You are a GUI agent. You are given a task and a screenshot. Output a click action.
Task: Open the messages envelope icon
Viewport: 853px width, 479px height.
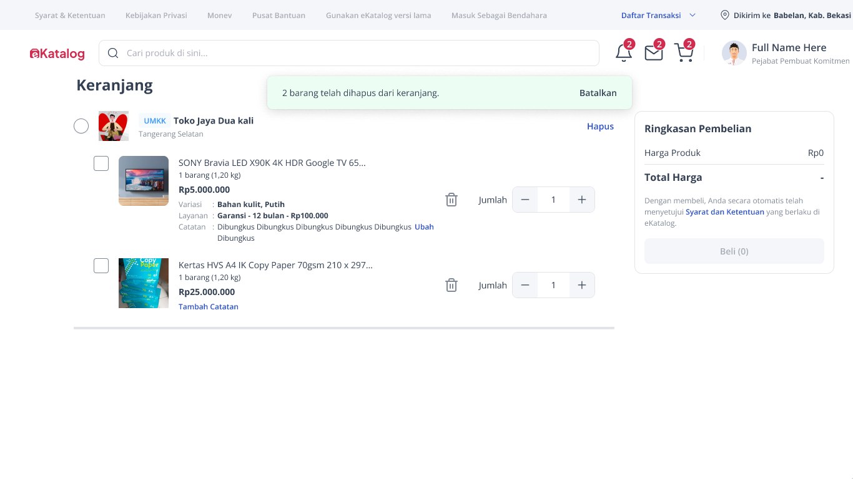click(653, 53)
